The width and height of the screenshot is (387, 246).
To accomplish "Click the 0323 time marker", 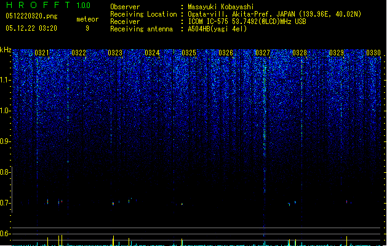I will click(x=115, y=53).
